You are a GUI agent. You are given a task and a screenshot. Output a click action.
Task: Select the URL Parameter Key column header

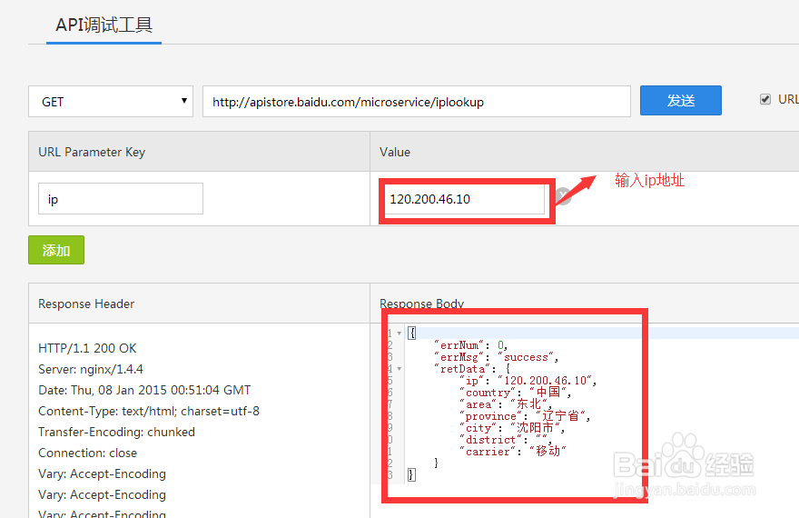pos(92,152)
